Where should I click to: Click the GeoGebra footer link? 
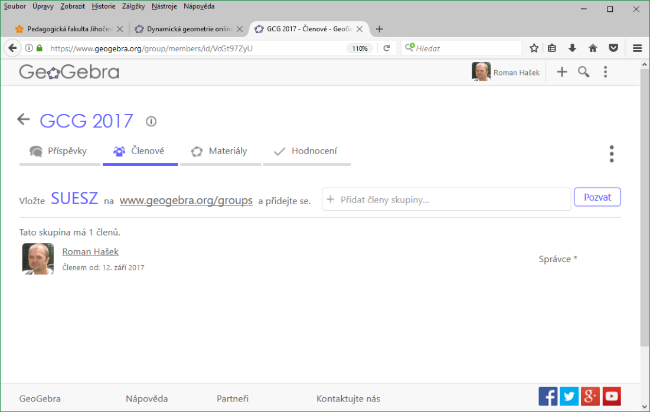(x=40, y=399)
